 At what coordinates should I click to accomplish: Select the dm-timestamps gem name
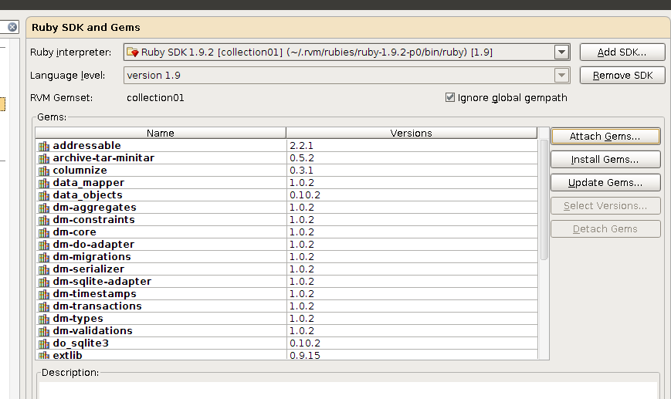pyautogui.click(x=94, y=294)
